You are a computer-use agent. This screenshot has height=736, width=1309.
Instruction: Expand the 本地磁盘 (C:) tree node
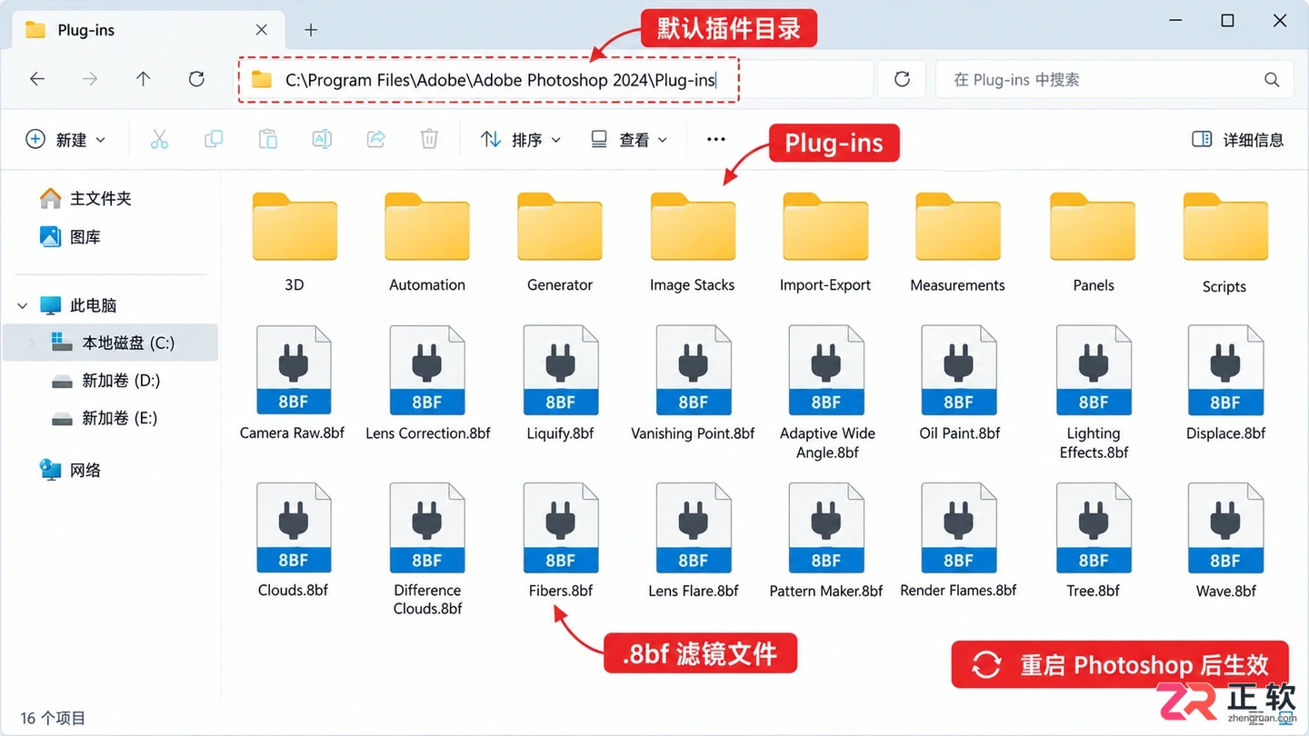33,343
